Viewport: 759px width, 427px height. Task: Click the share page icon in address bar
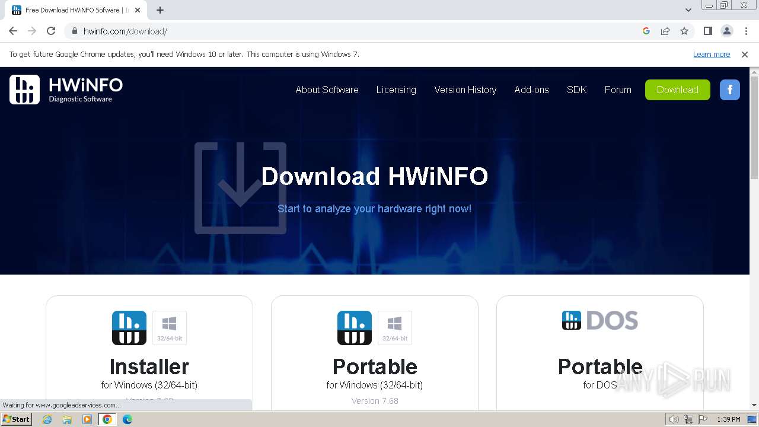(x=665, y=31)
